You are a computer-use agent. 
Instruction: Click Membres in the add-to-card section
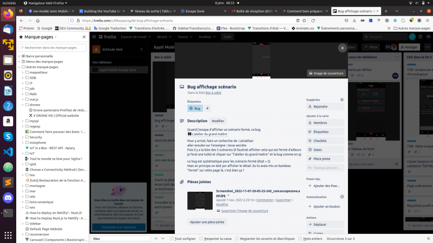pos(324,123)
